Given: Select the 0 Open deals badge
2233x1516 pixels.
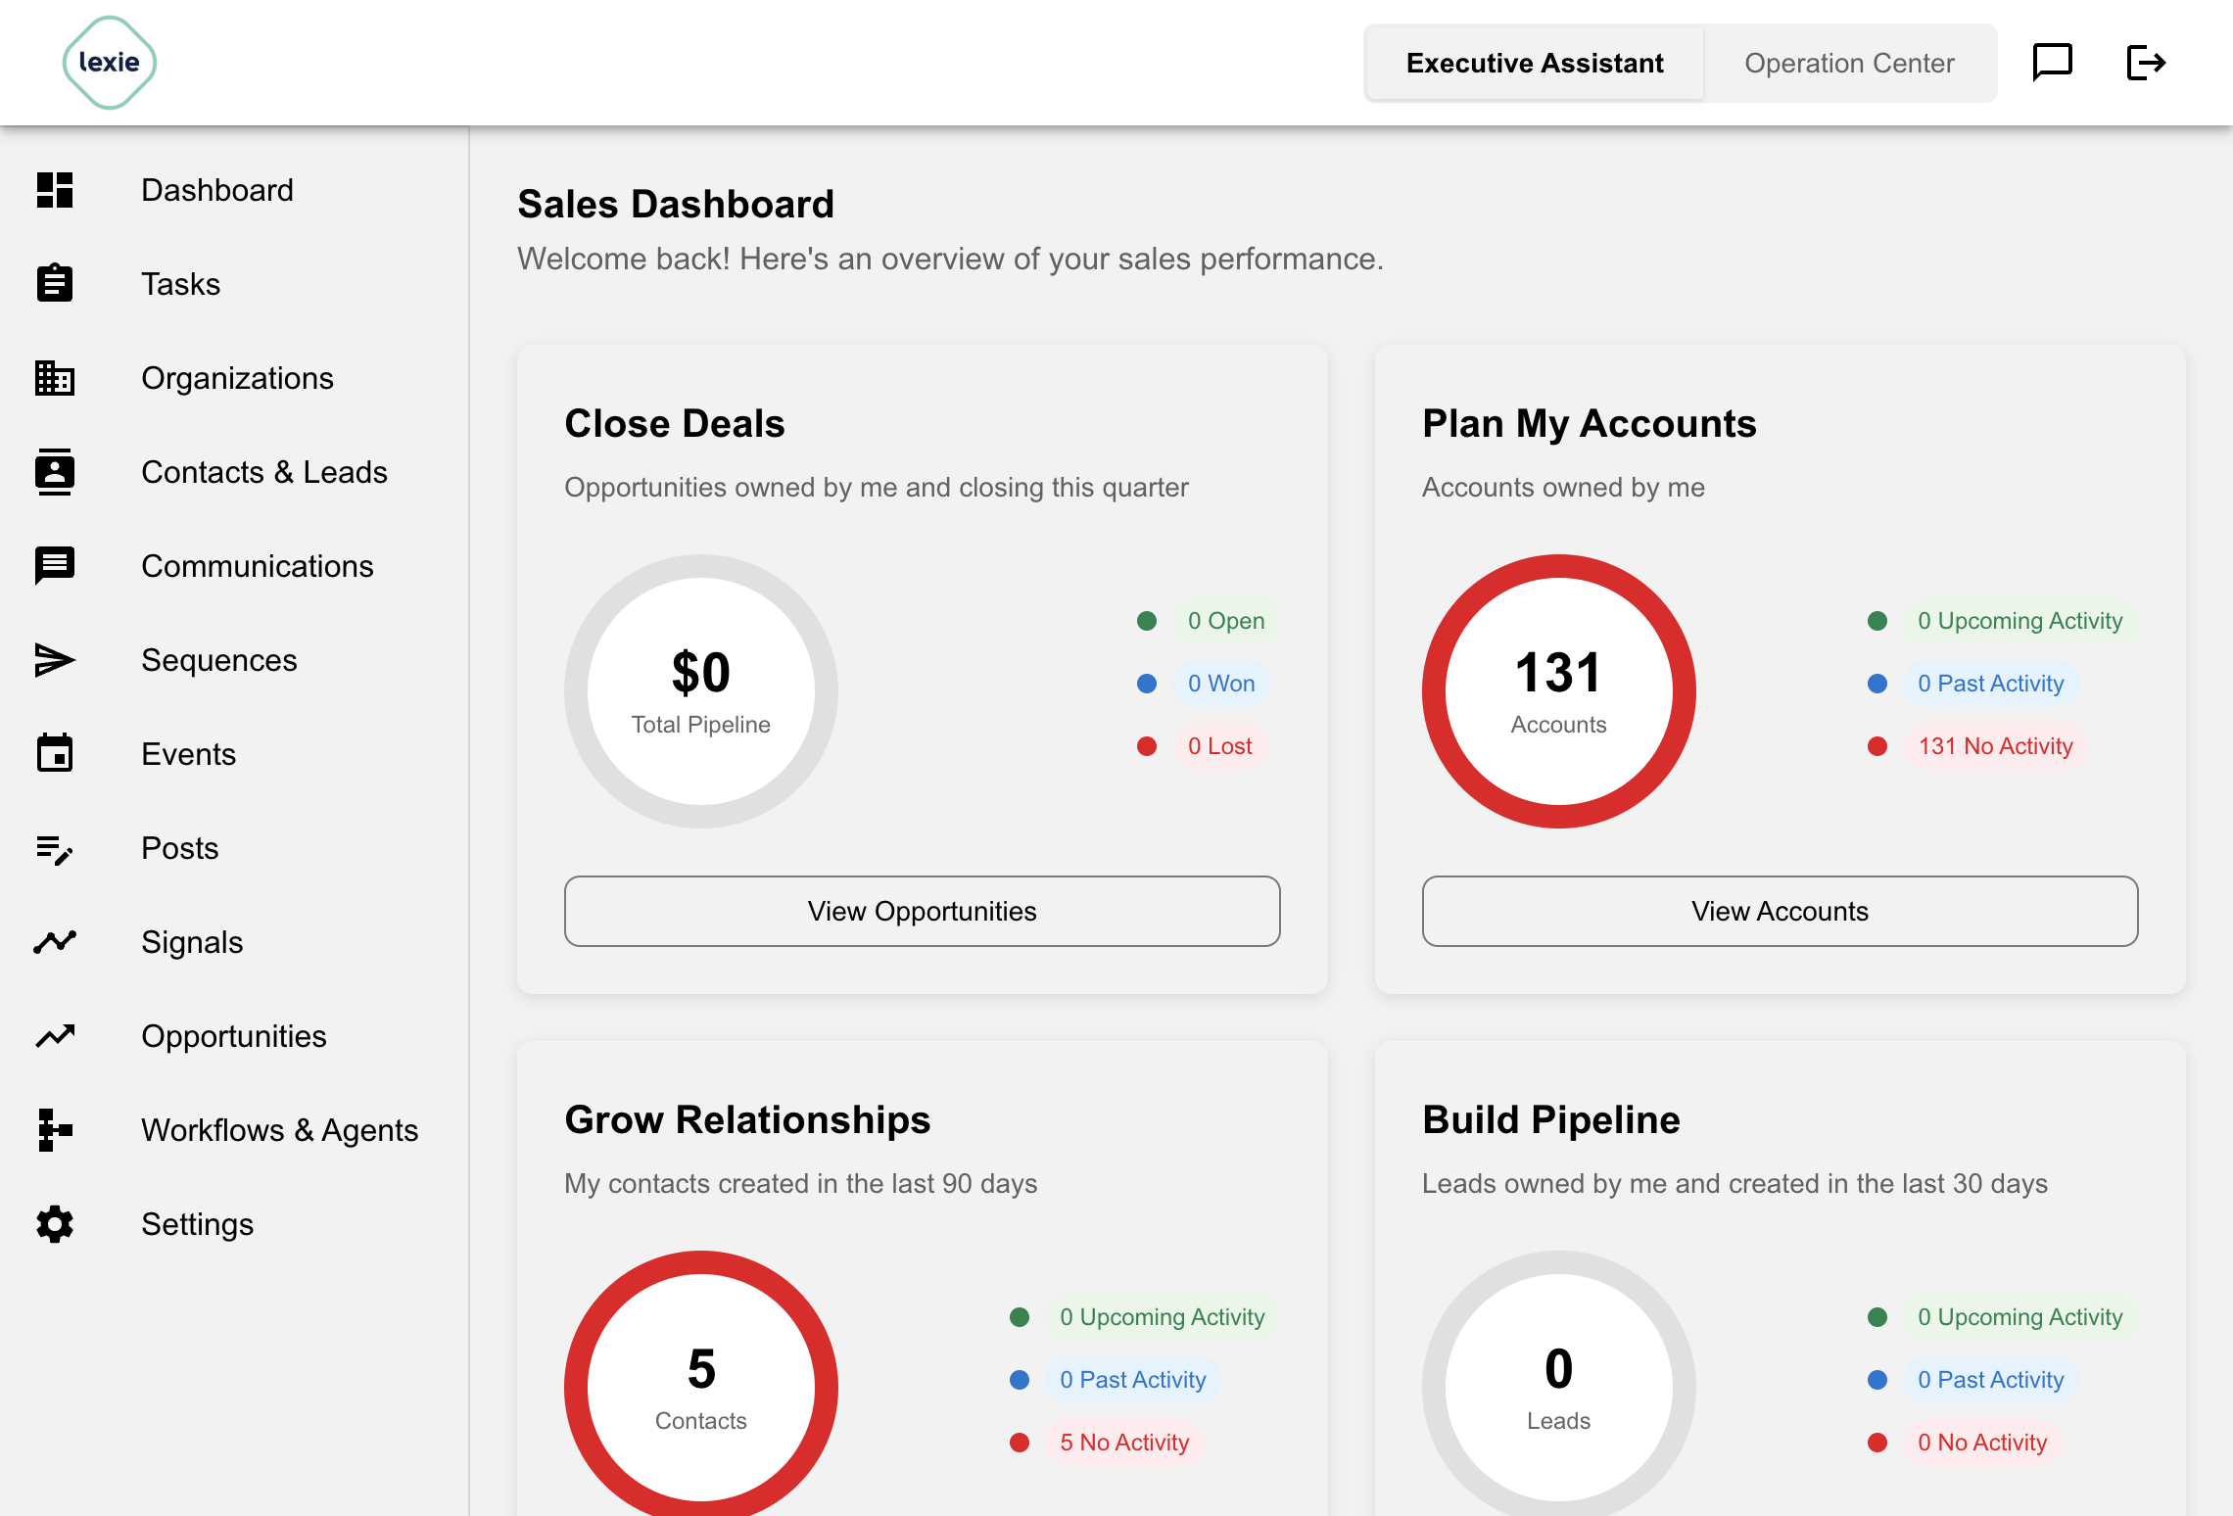Looking at the screenshot, I should (1226, 621).
